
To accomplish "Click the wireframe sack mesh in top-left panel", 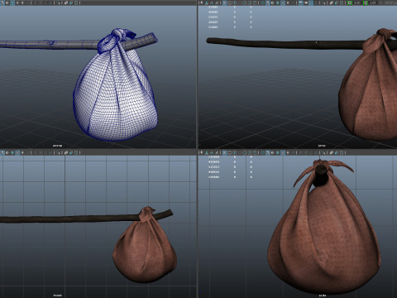I will click(116, 94).
